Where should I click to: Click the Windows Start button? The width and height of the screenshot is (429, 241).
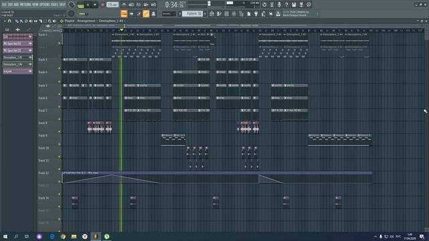(x=5, y=236)
